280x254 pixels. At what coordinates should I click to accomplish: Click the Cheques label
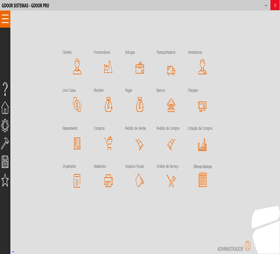click(193, 90)
